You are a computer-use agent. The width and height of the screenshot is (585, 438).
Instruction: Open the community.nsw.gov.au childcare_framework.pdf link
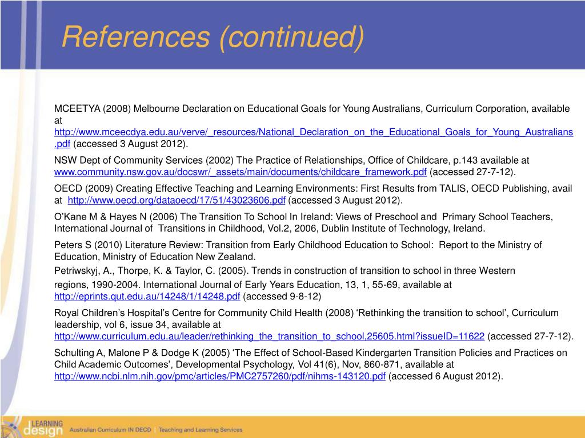point(241,172)
